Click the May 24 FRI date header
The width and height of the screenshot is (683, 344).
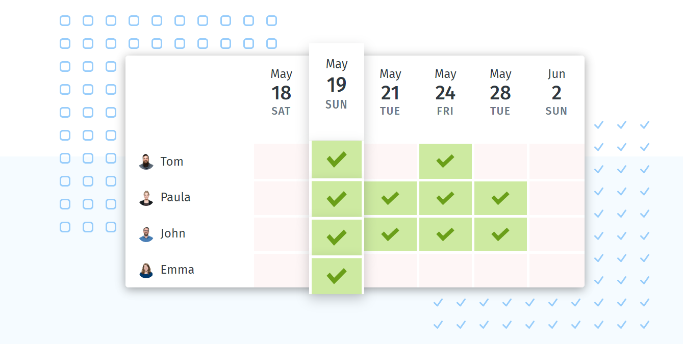click(x=445, y=93)
